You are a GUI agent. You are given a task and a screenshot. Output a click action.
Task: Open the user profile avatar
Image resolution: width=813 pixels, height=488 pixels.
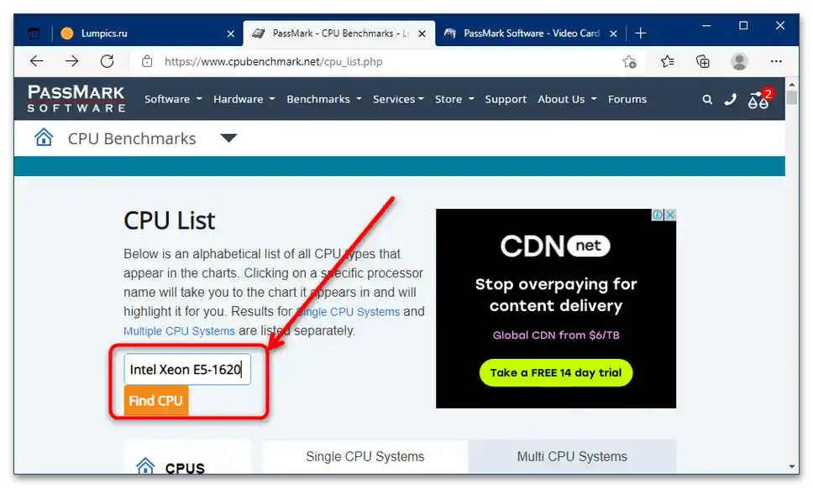739,61
